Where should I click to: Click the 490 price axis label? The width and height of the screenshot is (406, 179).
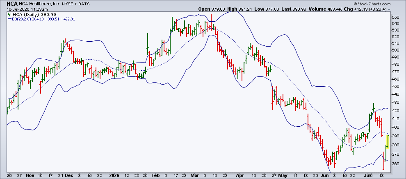(x=395, y=57)
